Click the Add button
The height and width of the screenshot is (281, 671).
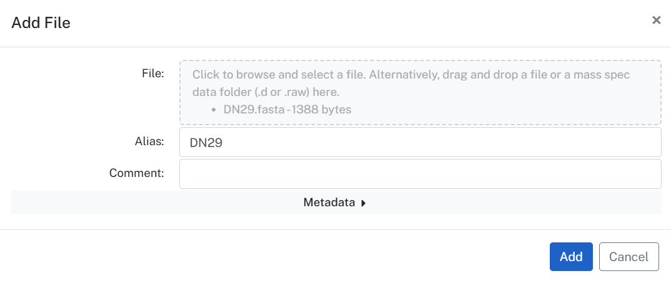[x=571, y=257]
